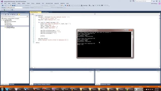Screen dimensions: 161x91
Task: Open Chrome from the taskbar
Action: pos(130,89)
